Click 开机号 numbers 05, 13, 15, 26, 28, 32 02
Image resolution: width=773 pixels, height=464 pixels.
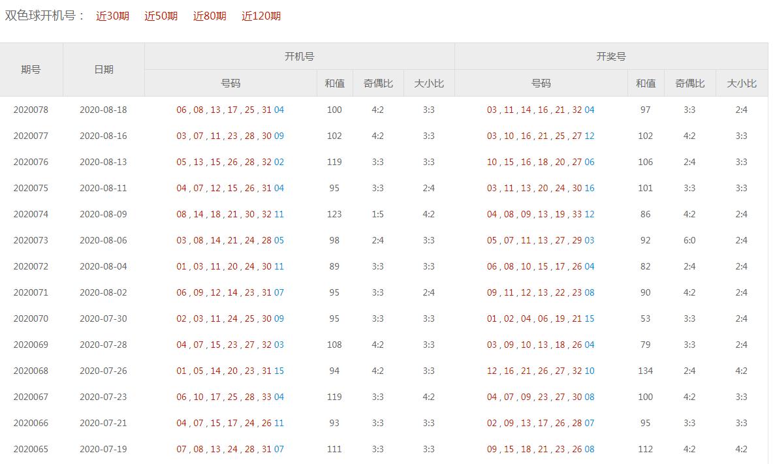tap(230, 162)
